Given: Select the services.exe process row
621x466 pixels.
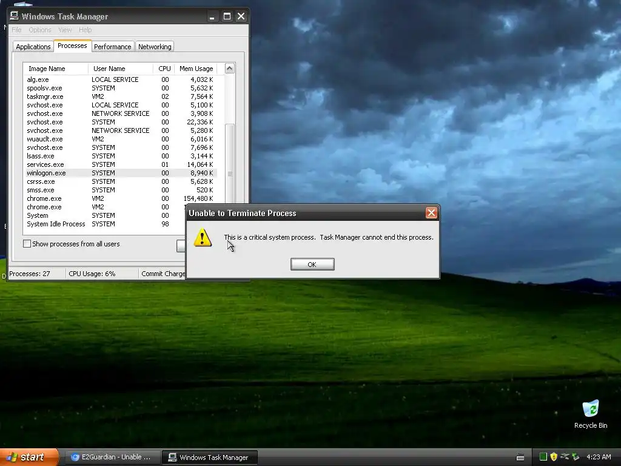Looking at the screenshot, I should [121, 164].
